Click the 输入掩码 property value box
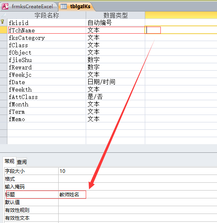This screenshot has height=223, width=217. (137, 186)
